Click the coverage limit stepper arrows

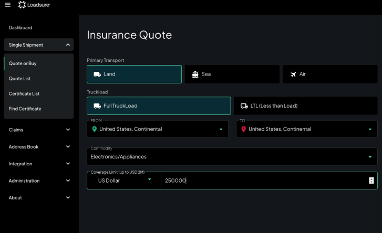(371, 181)
